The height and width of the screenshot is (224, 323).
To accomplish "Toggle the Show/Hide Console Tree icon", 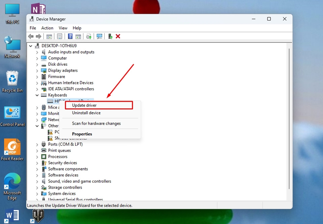I will click(49, 36).
